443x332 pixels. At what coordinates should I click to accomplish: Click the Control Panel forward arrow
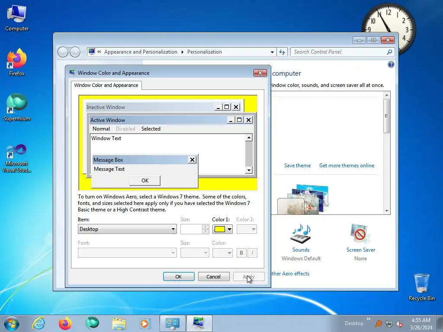[75, 52]
